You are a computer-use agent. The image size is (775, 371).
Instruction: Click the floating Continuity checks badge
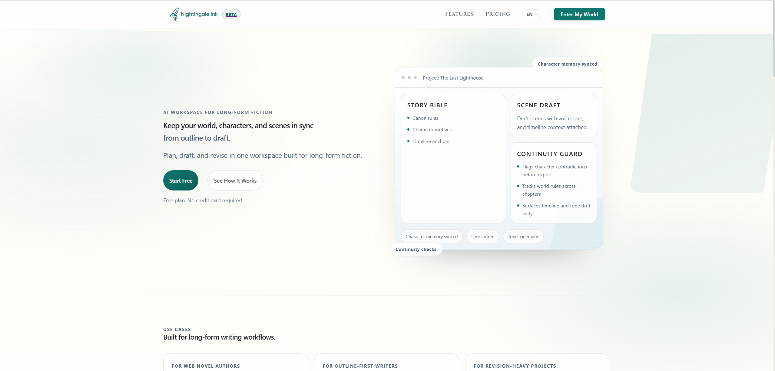coord(416,249)
